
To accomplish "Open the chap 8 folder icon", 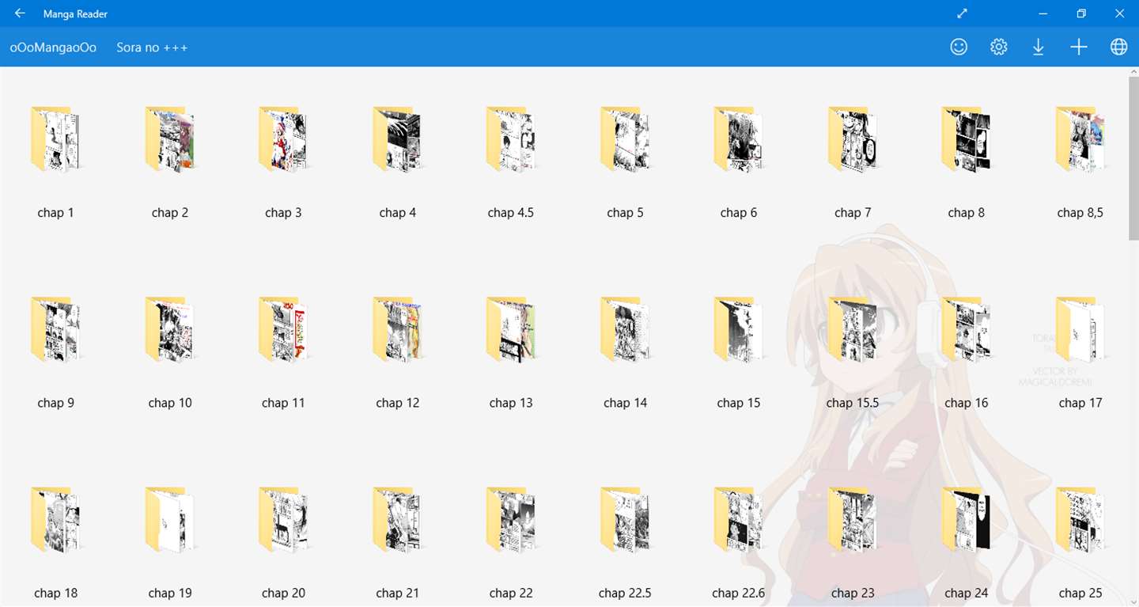I will [967, 140].
